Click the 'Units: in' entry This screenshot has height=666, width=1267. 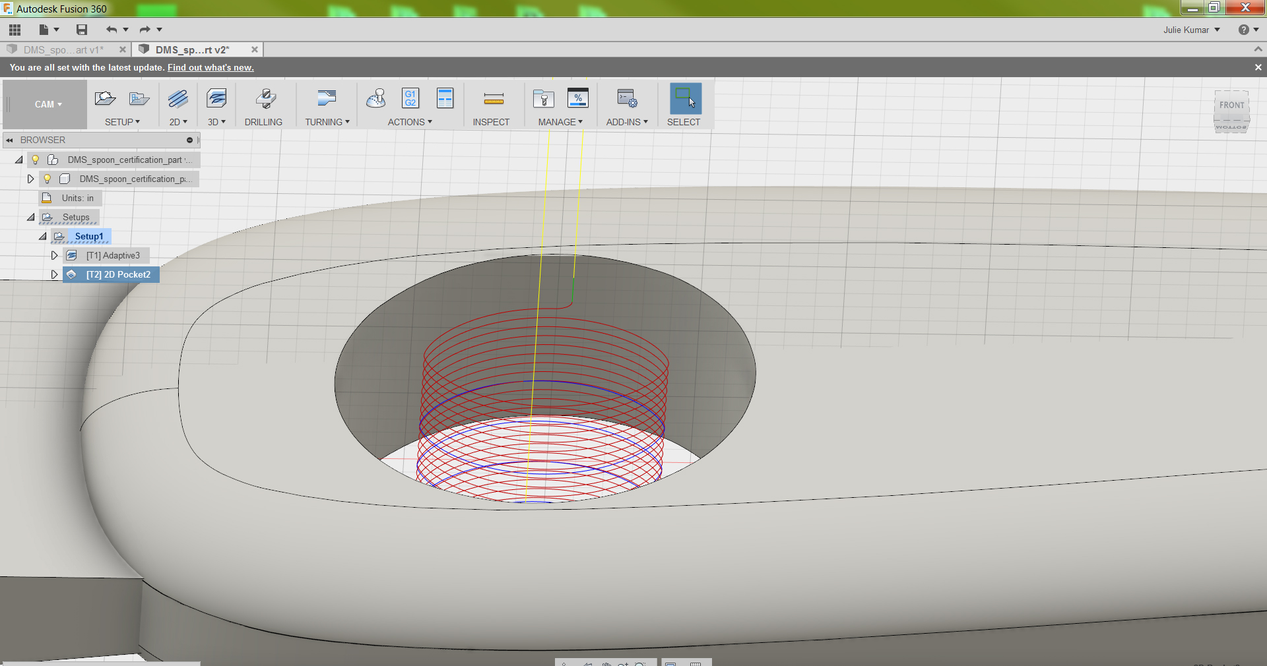point(78,198)
